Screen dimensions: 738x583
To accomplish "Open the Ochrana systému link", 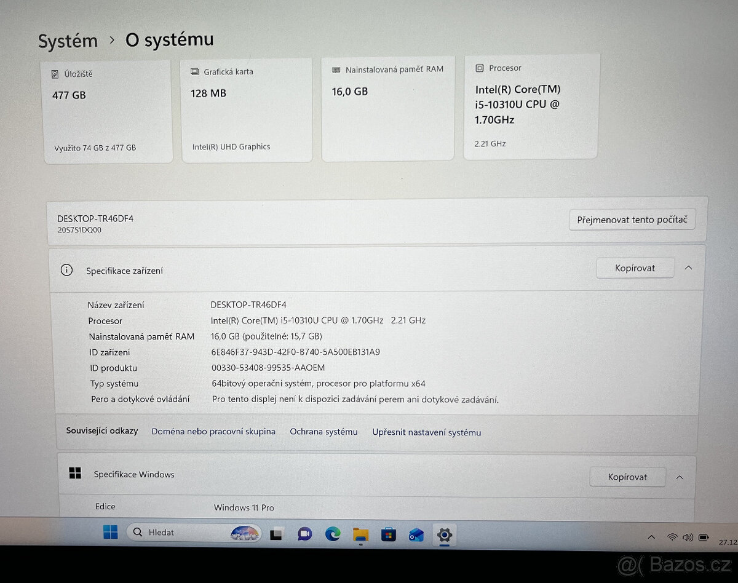I will tap(323, 432).
